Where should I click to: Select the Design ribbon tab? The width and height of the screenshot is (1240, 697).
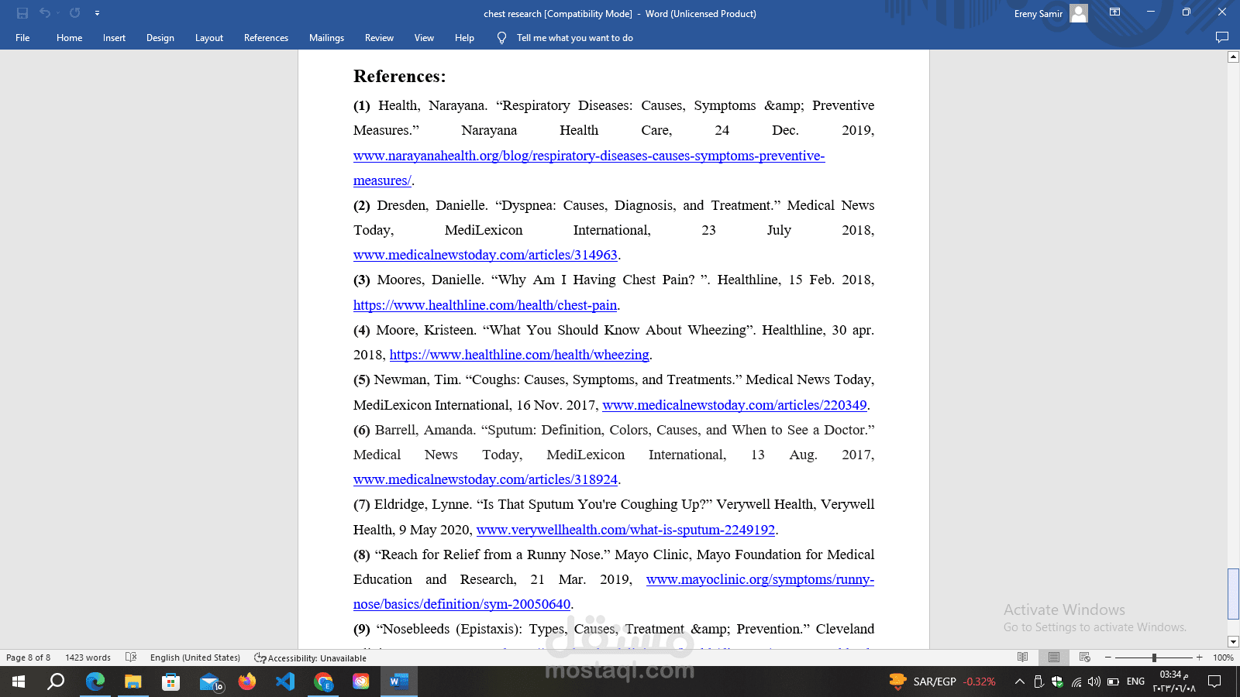point(160,38)
